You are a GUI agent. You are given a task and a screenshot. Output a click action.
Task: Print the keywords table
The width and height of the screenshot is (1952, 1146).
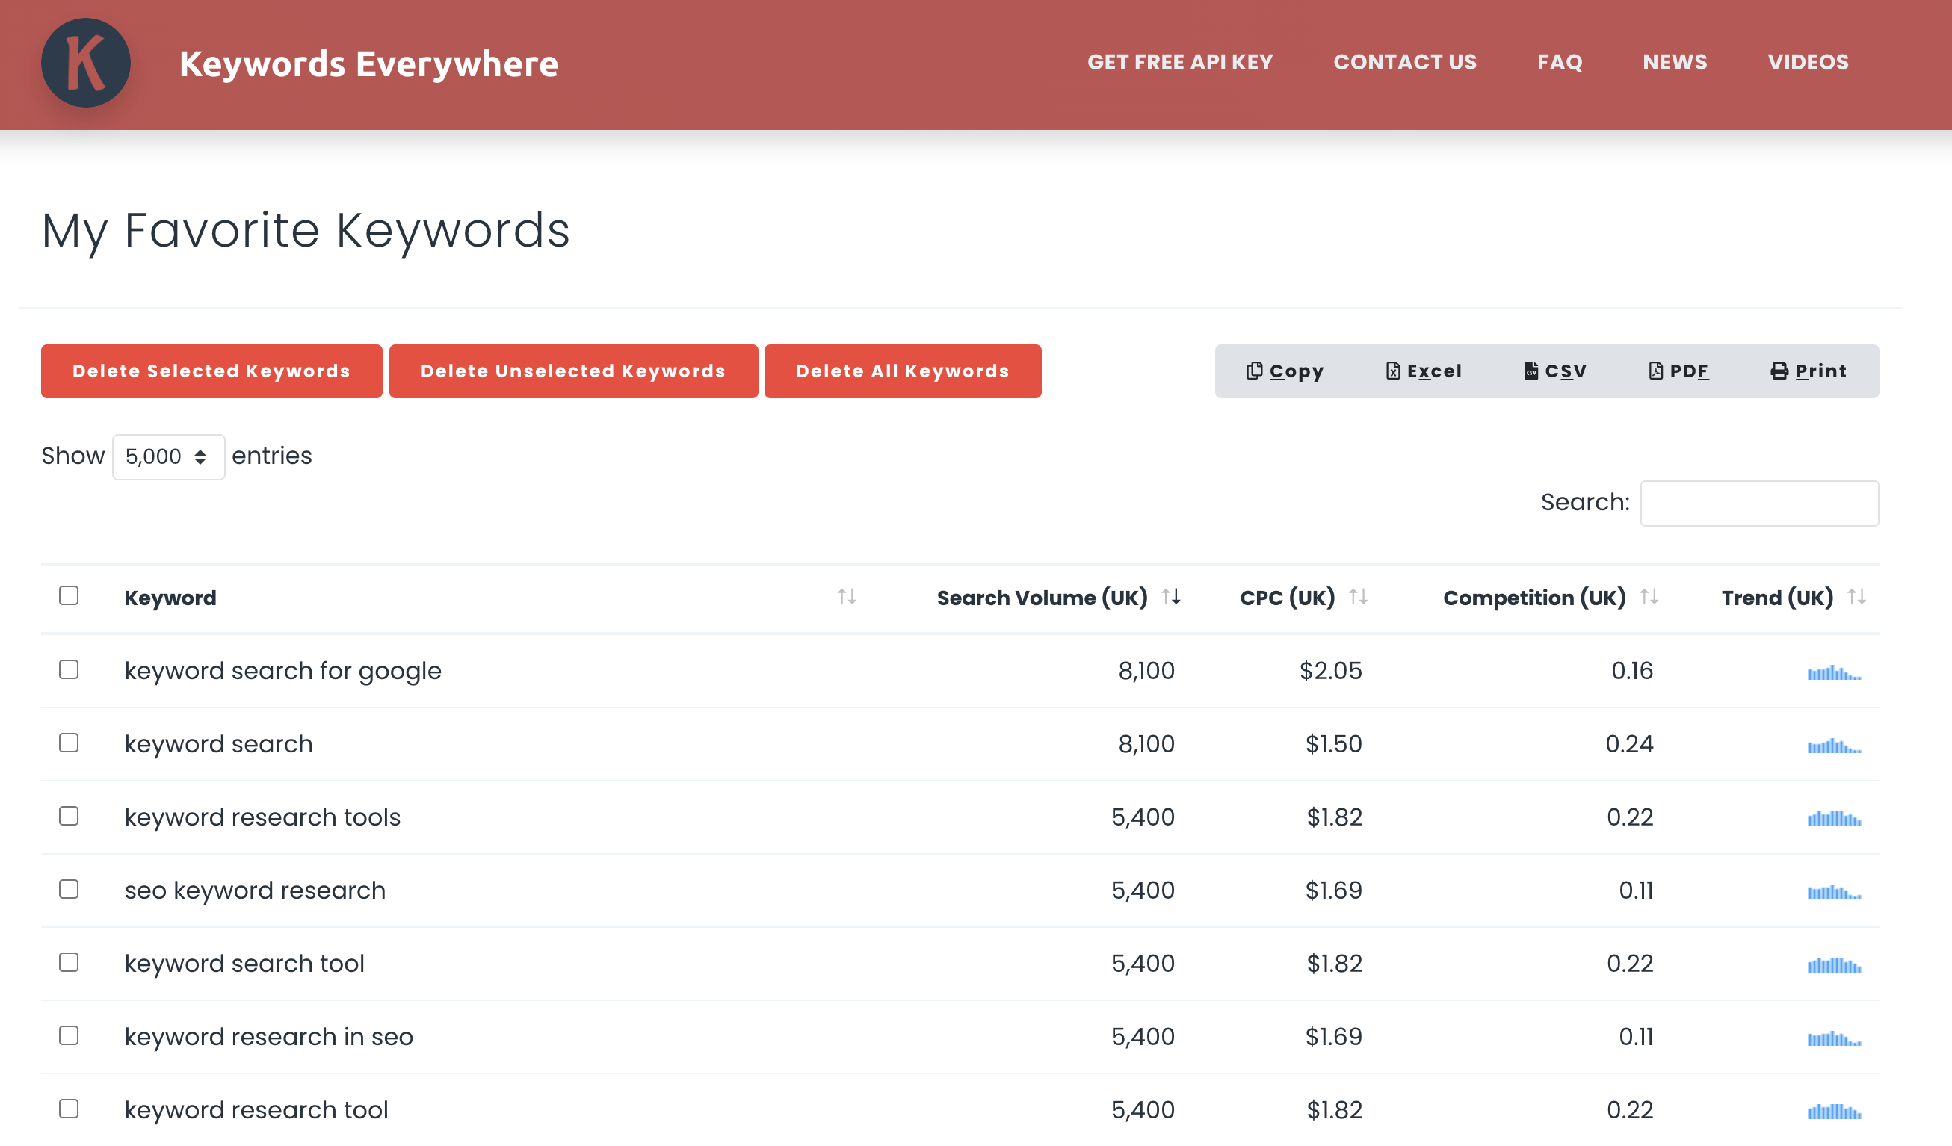click(x=1808, y=371)
